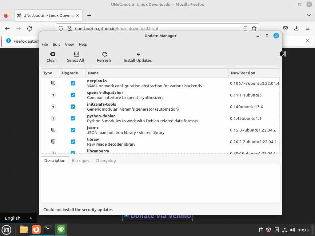Select the speech-dispatcher package name
The height and width of the screenshot is (236, 315).
(105, 92)
